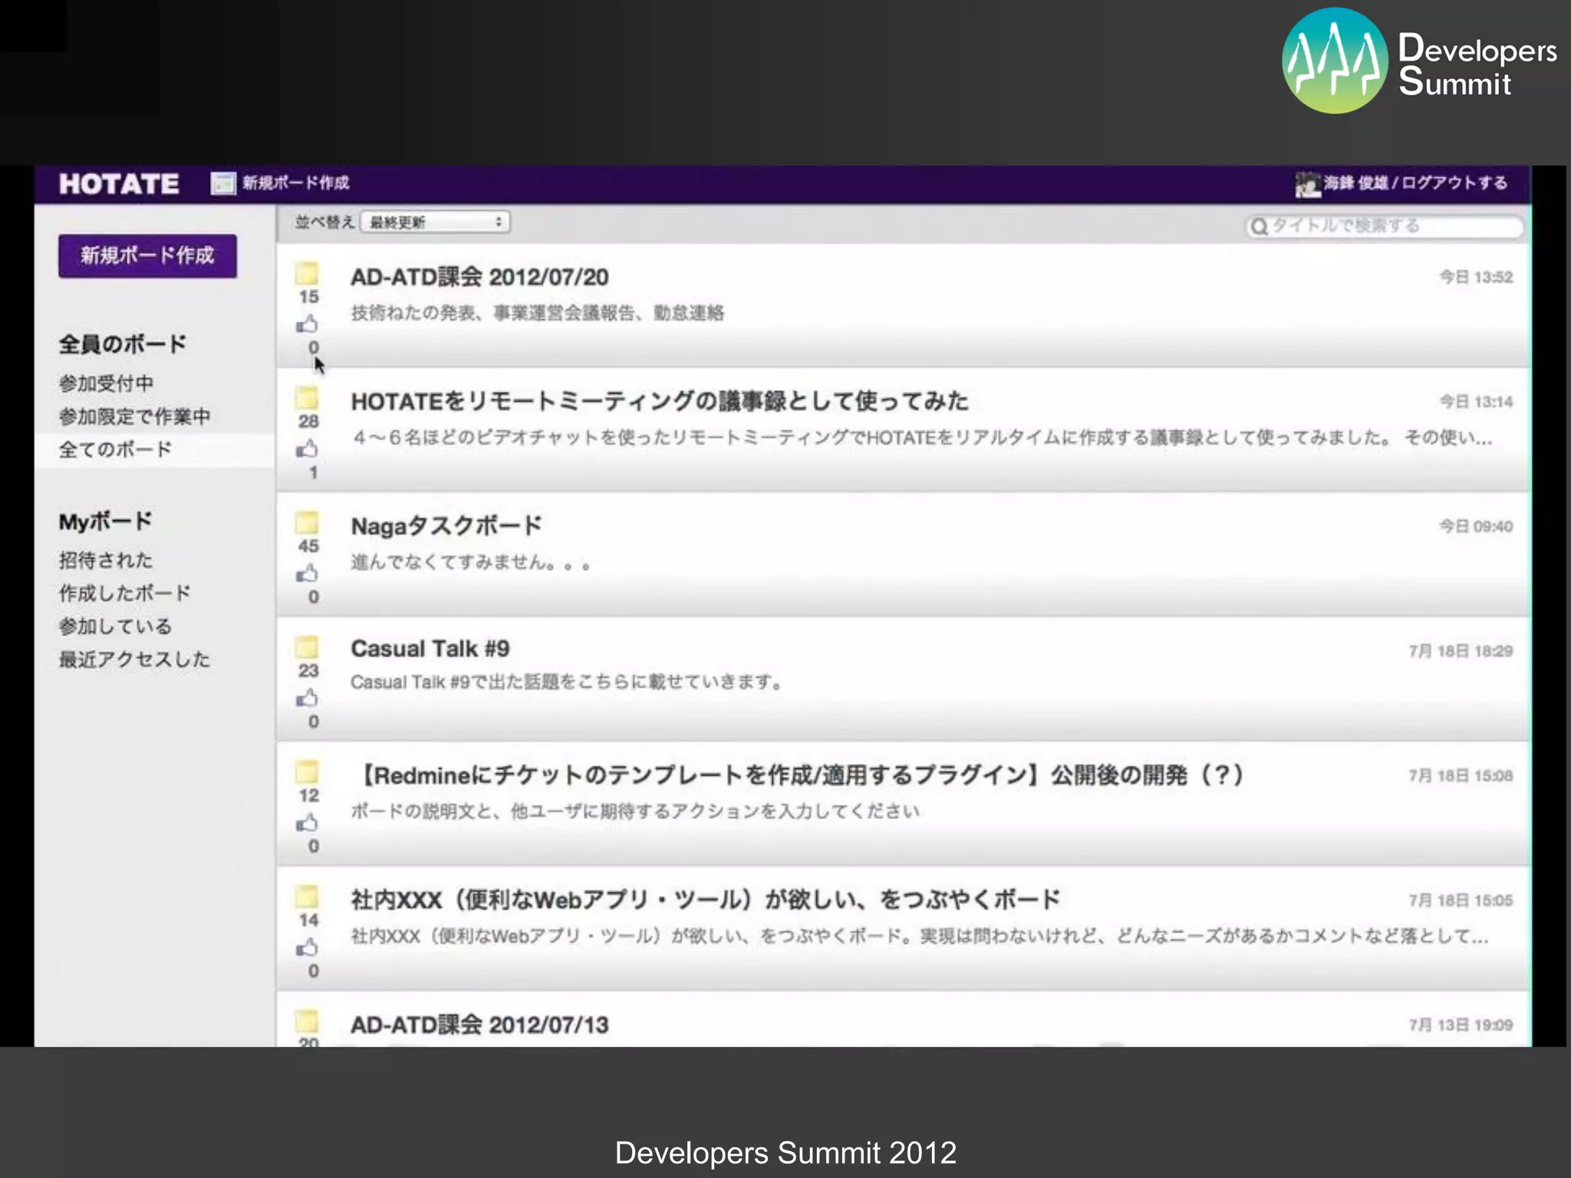Viewport: 1571px width, 1178px height.
Task: Click sticky note icon for HOTATEをリモートミーティング board
Action: click(x=307, y=397)
